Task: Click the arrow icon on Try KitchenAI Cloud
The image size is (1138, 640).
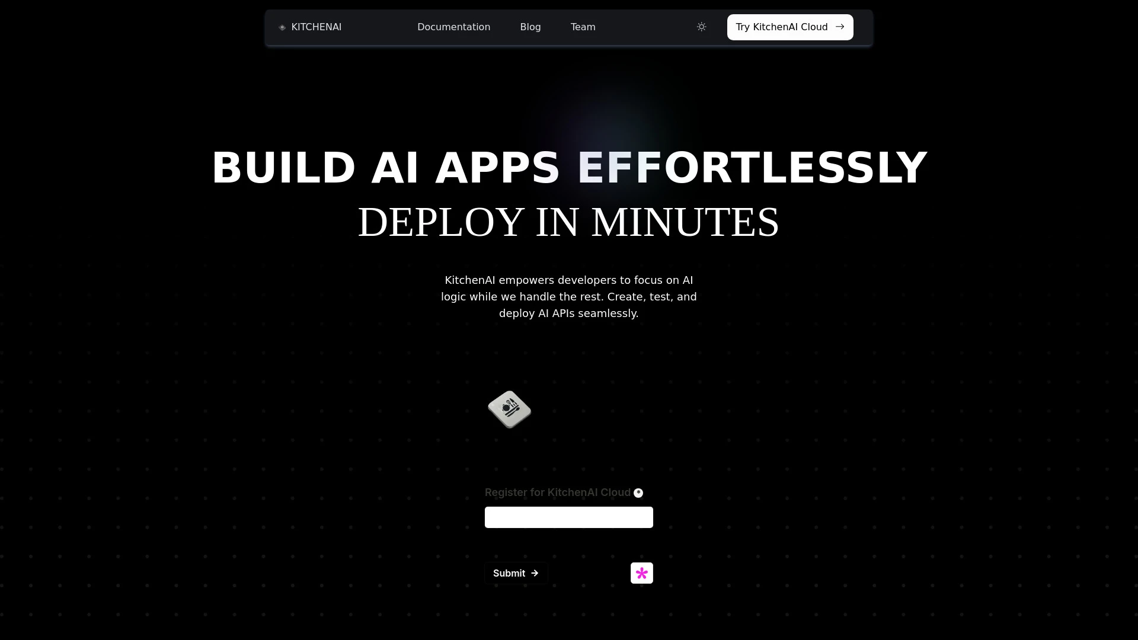Action: (x=839, y=27)
